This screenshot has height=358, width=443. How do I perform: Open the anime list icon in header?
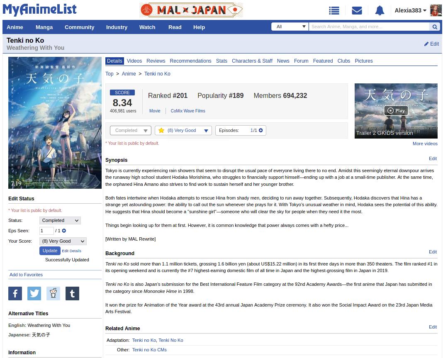[x=334, y=11]
